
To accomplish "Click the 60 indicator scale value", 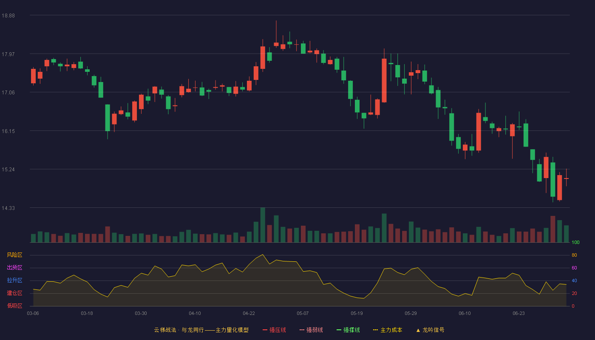I will 574,268.
